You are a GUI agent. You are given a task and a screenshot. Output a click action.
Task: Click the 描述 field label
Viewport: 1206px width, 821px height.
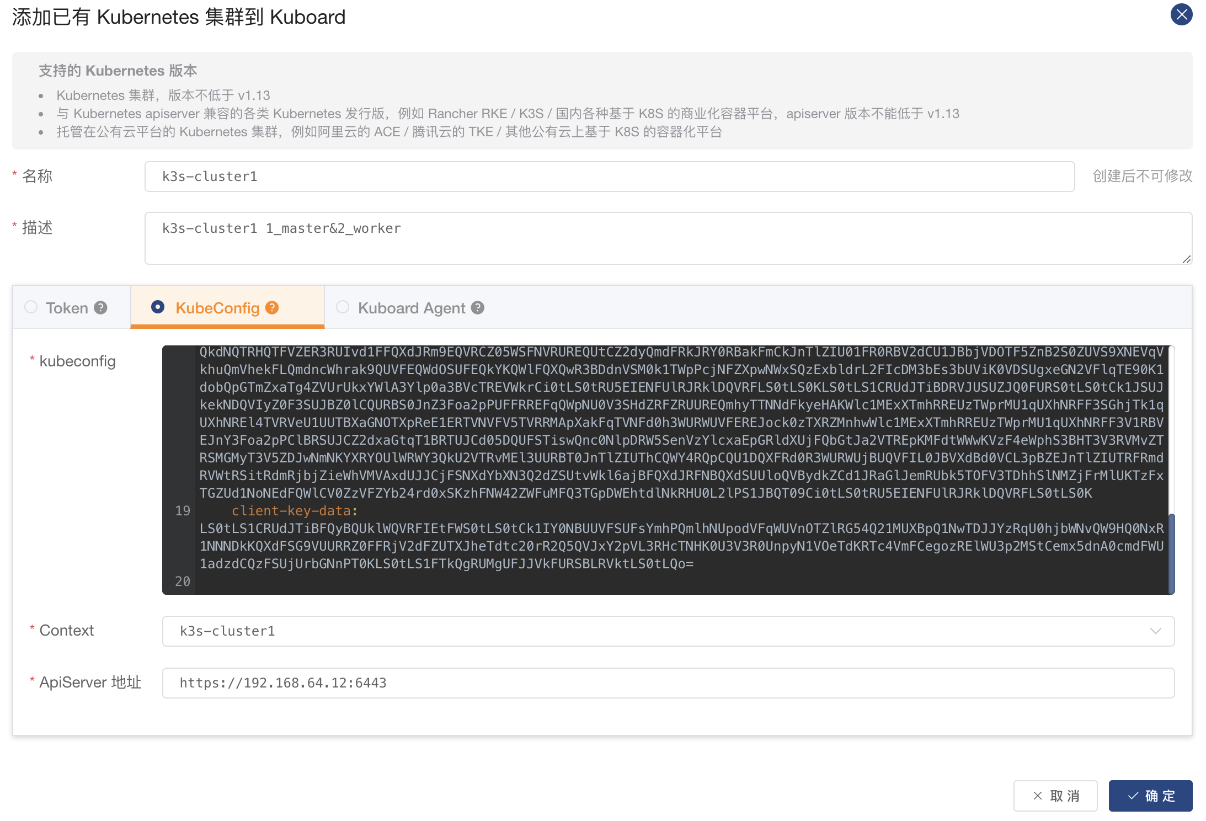click(x=38, y=227)
